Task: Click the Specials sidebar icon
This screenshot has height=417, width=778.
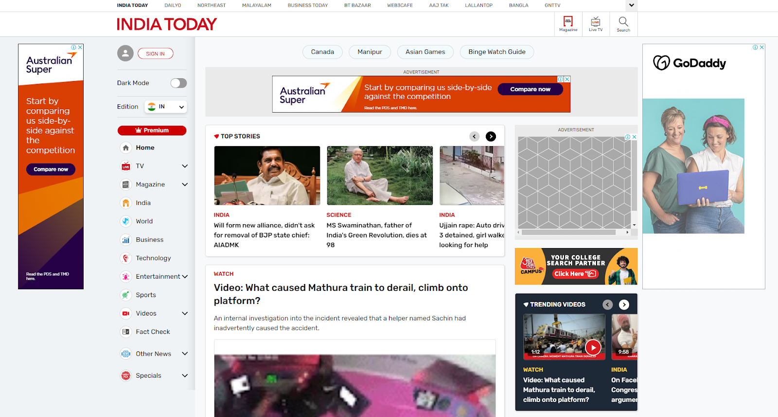Action: click(x=126, y=376)
